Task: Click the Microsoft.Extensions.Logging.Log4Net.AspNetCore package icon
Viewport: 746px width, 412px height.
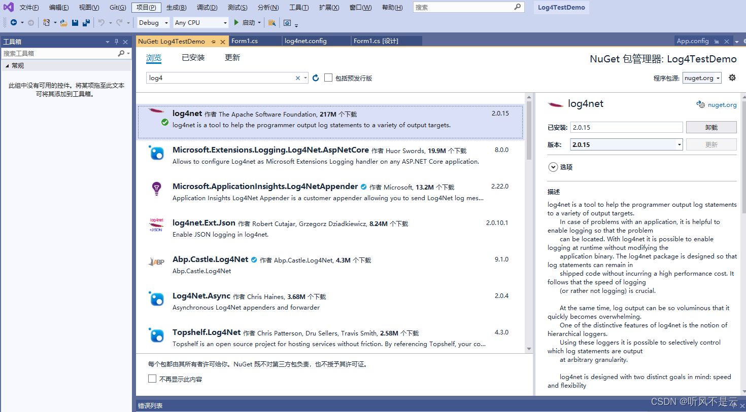Action: click(x=156, y=153)
